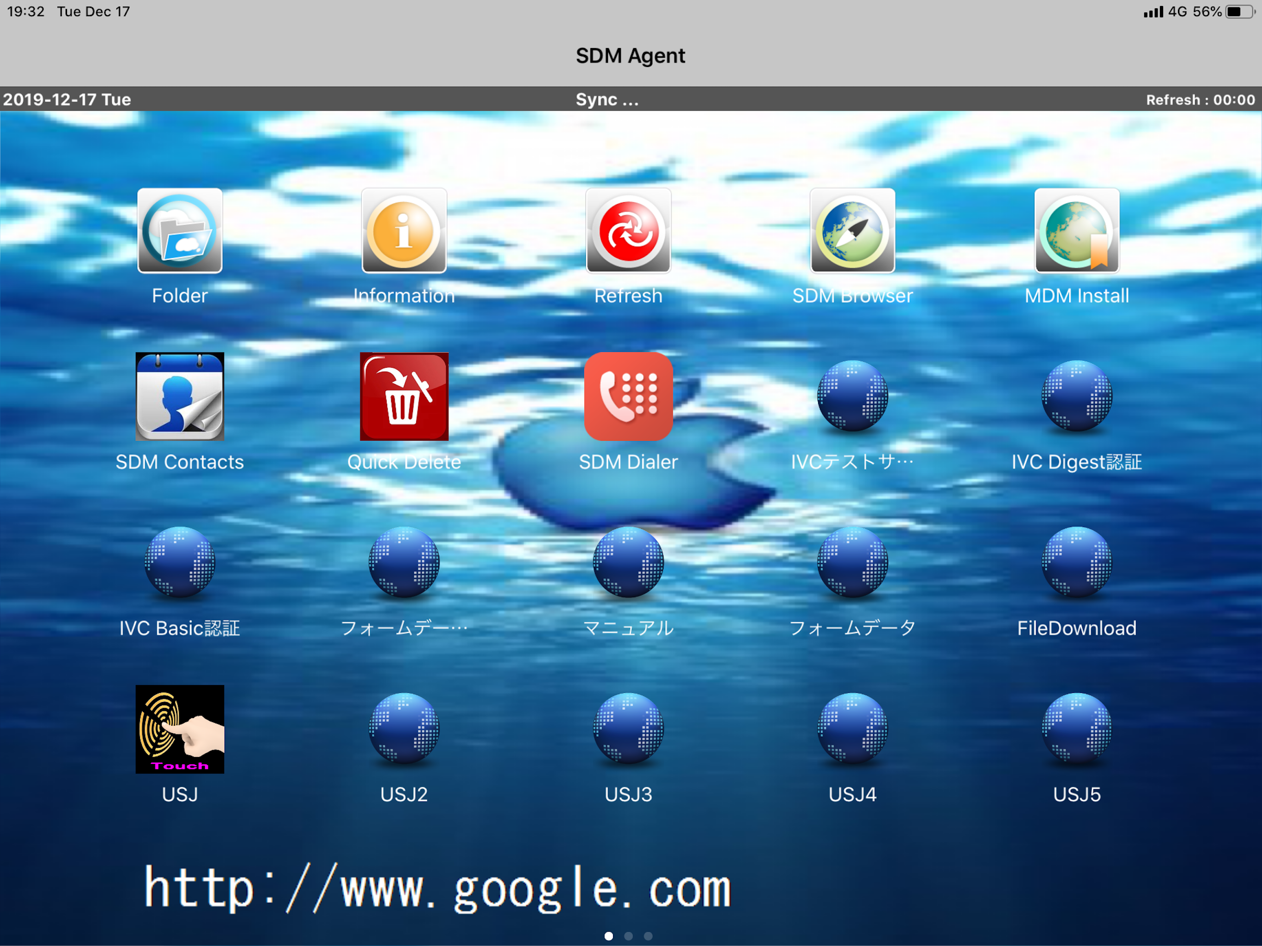Open Quick Delete trash icon
The height and width of the screenshot is (946, 1262).
point(404,396)
